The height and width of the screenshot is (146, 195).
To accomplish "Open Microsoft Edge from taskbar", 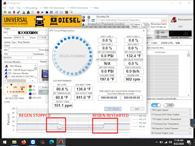I will click(52, 142).
